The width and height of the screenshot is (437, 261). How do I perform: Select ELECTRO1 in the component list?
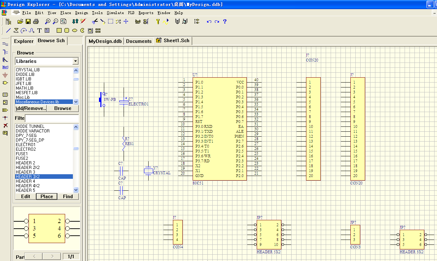coord(26,144)
